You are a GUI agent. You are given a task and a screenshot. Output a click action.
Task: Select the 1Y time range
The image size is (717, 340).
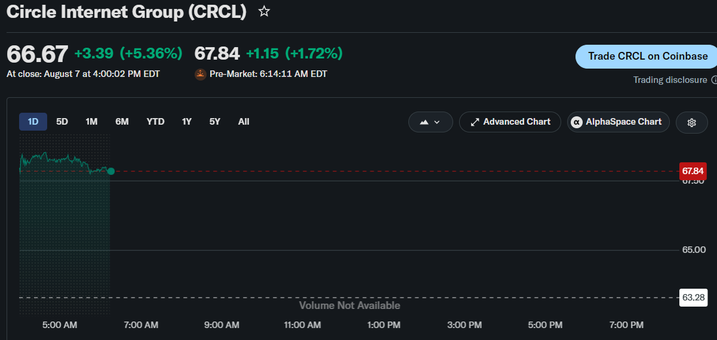[187, 122]
